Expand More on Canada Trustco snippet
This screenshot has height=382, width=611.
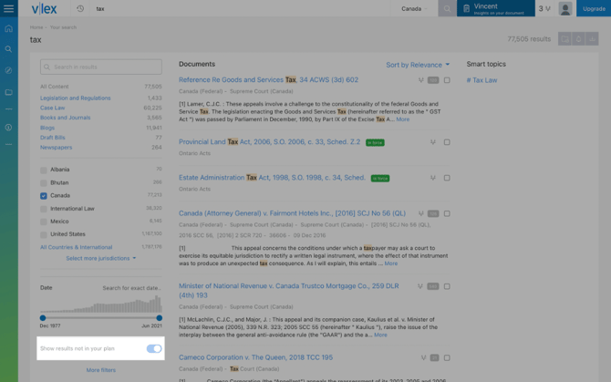[x=380, y=335]
